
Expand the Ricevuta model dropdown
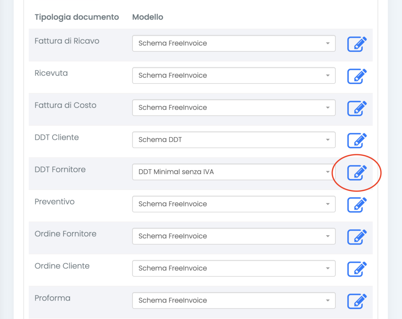[234, 76]
